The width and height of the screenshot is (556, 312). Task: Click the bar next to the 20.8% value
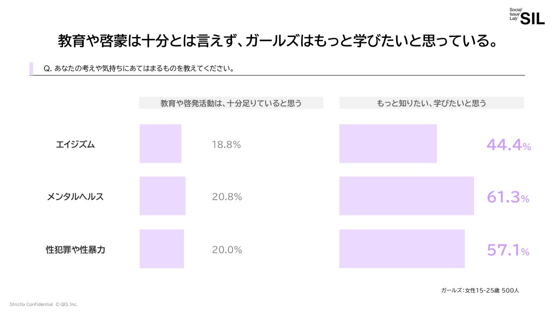162,196
